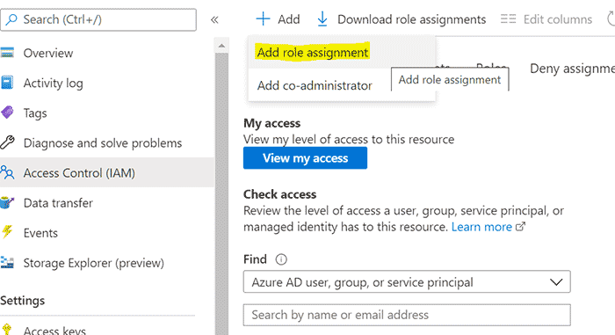Screen dimensions: 615x335
Task: Open Activity log via its icon
Action: coord(7,83)
